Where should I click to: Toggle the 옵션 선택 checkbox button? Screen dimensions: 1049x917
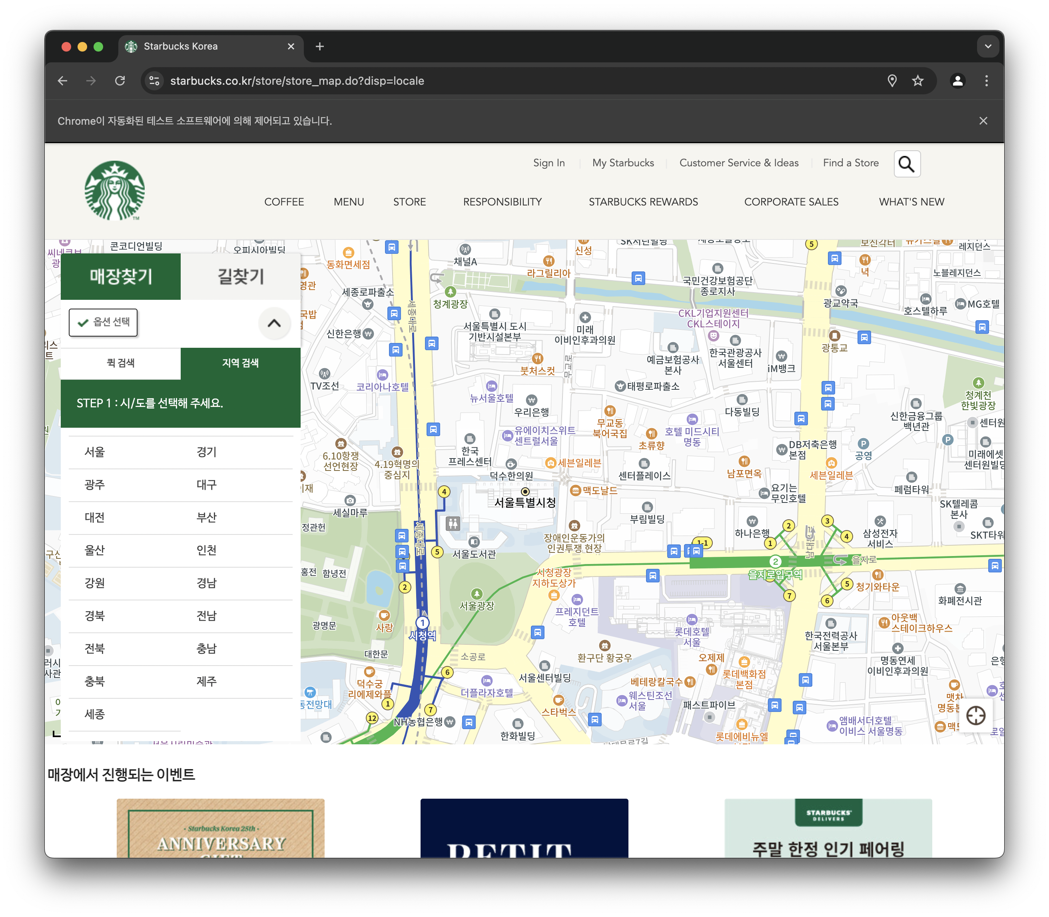click(104, 322)
